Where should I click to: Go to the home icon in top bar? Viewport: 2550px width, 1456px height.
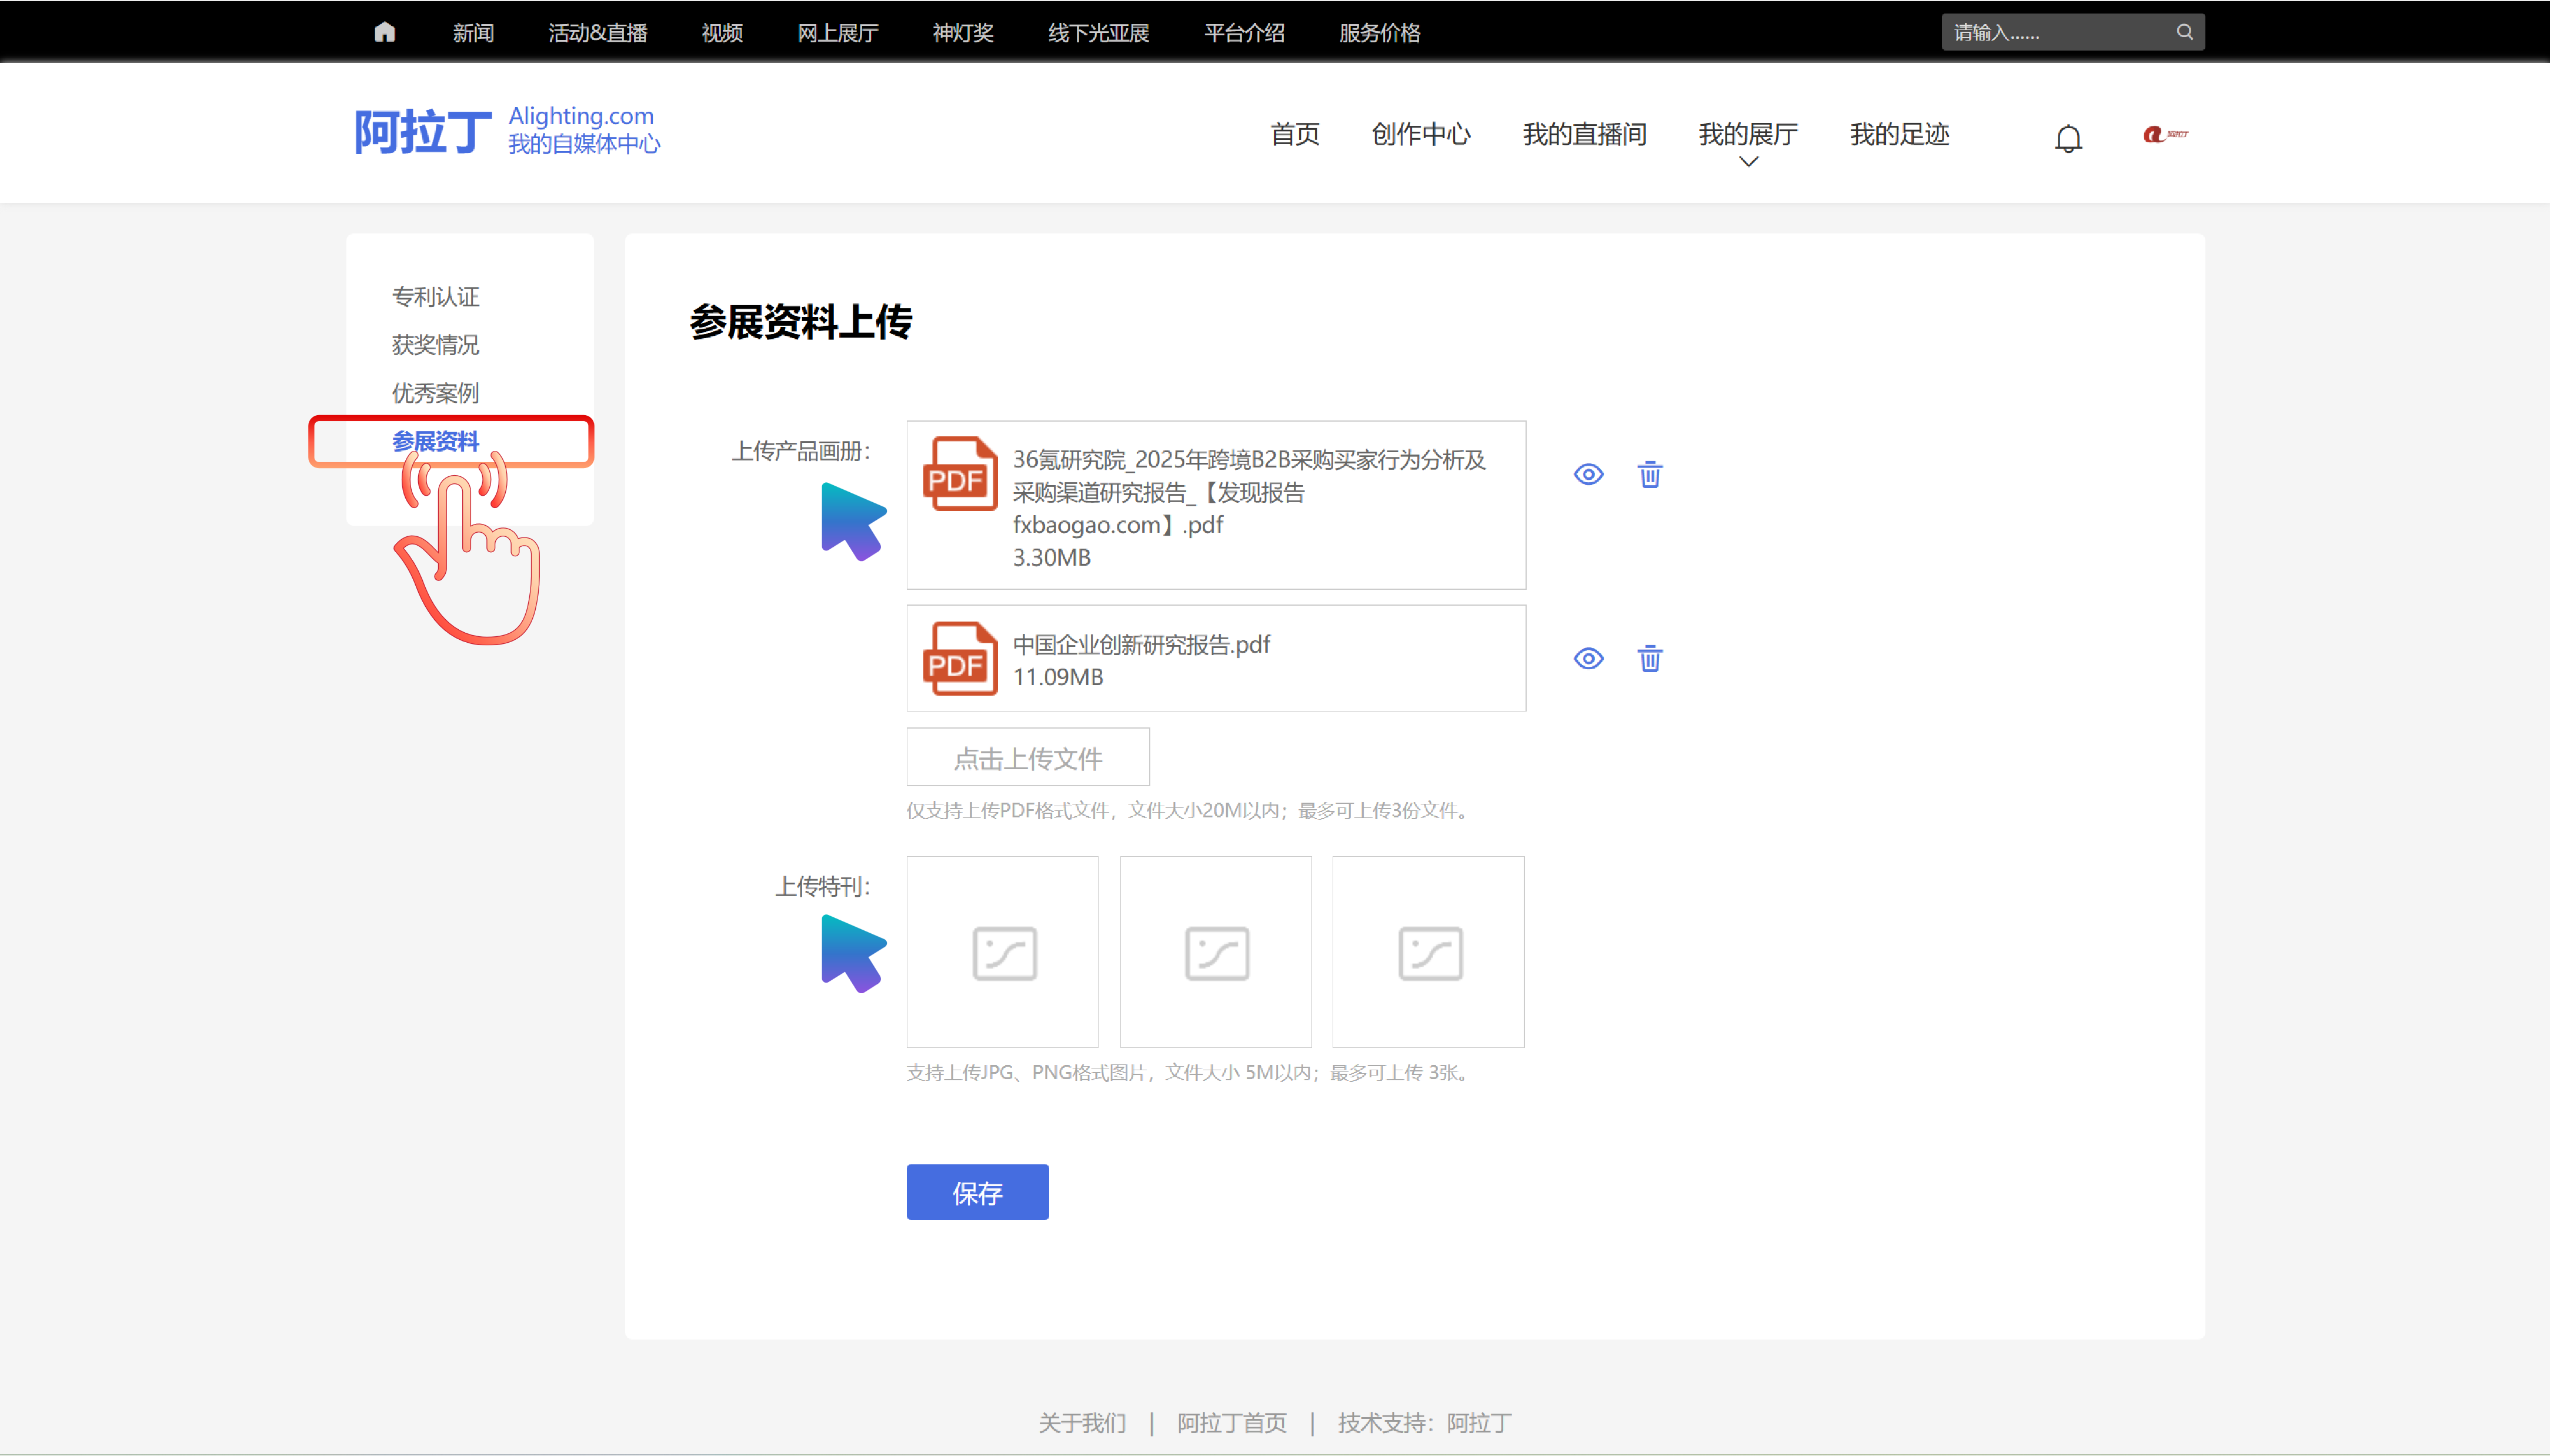tap(385, 33)
